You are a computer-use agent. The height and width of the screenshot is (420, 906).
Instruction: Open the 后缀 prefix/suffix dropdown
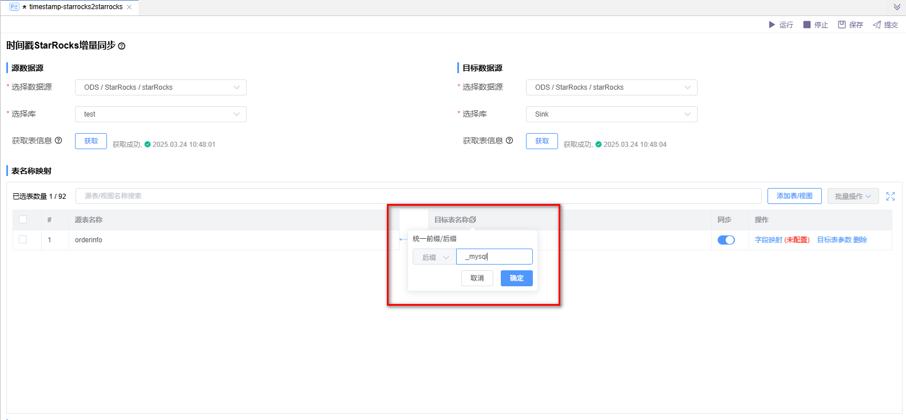tap(434, 257)
